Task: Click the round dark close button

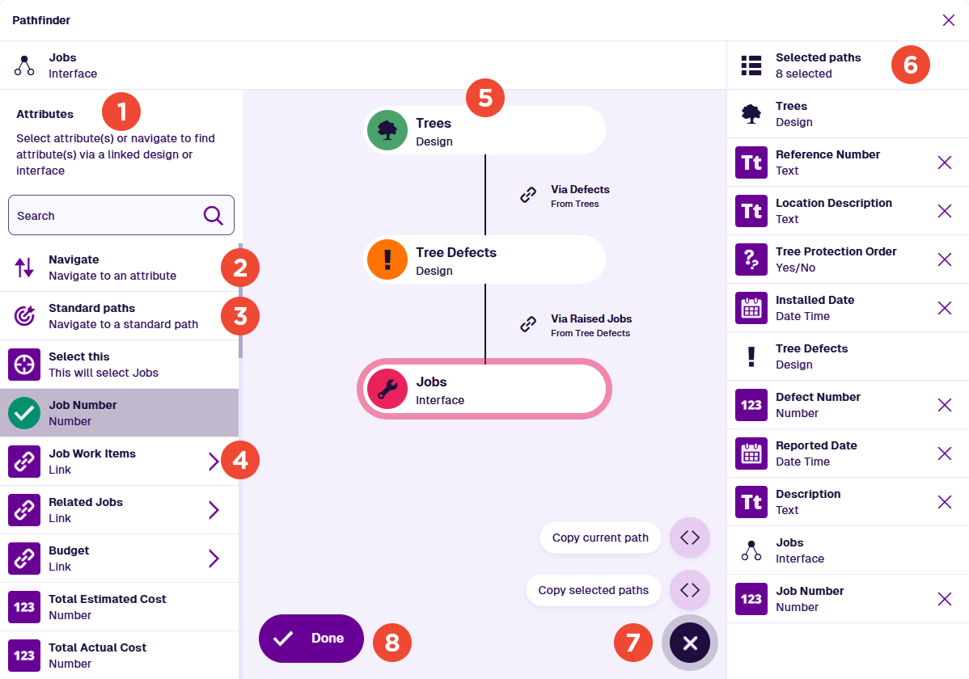Action: [690, 643]
